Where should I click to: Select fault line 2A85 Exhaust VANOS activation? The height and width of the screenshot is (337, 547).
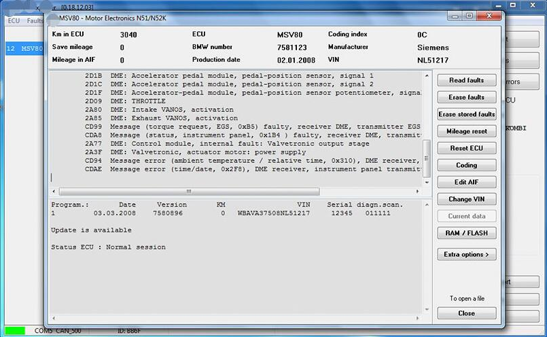pyautogui.click(x=161, y=118)
